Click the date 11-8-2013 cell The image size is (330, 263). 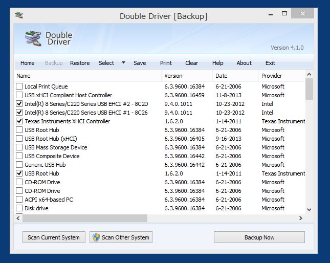click(x=229, y=95)
